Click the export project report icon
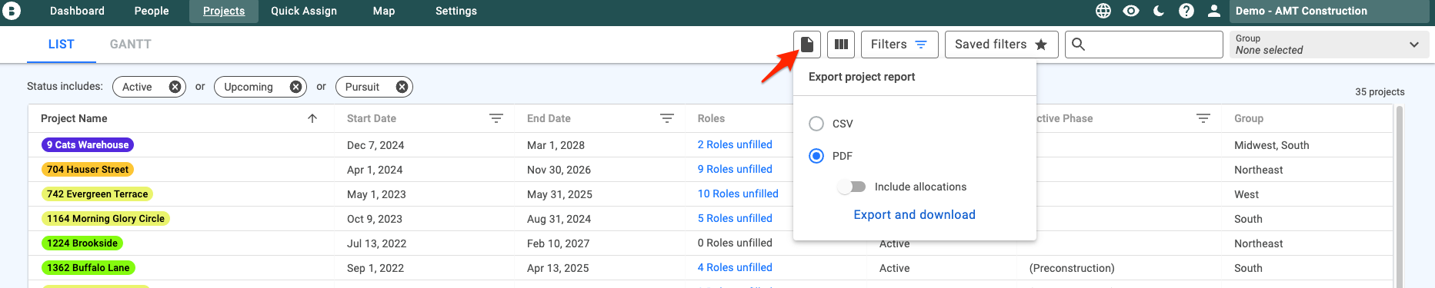The width and height of the screenshot is (1435, 288). pos(807,45)
